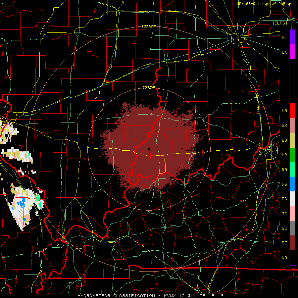Click the gray GC ground clutter swatch
This screenshot has height=298, width=298.
[292, 228]
